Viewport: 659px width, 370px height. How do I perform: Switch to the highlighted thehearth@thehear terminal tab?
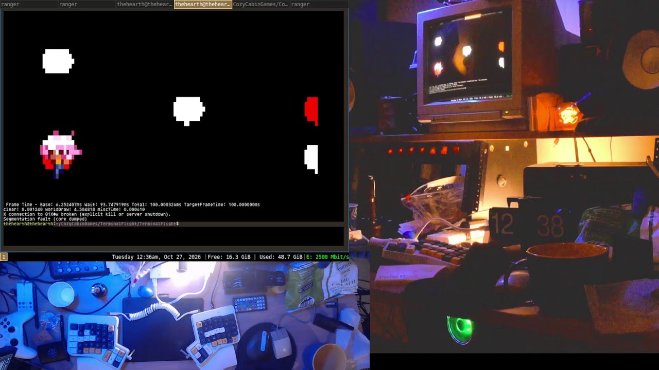(203, 4)
